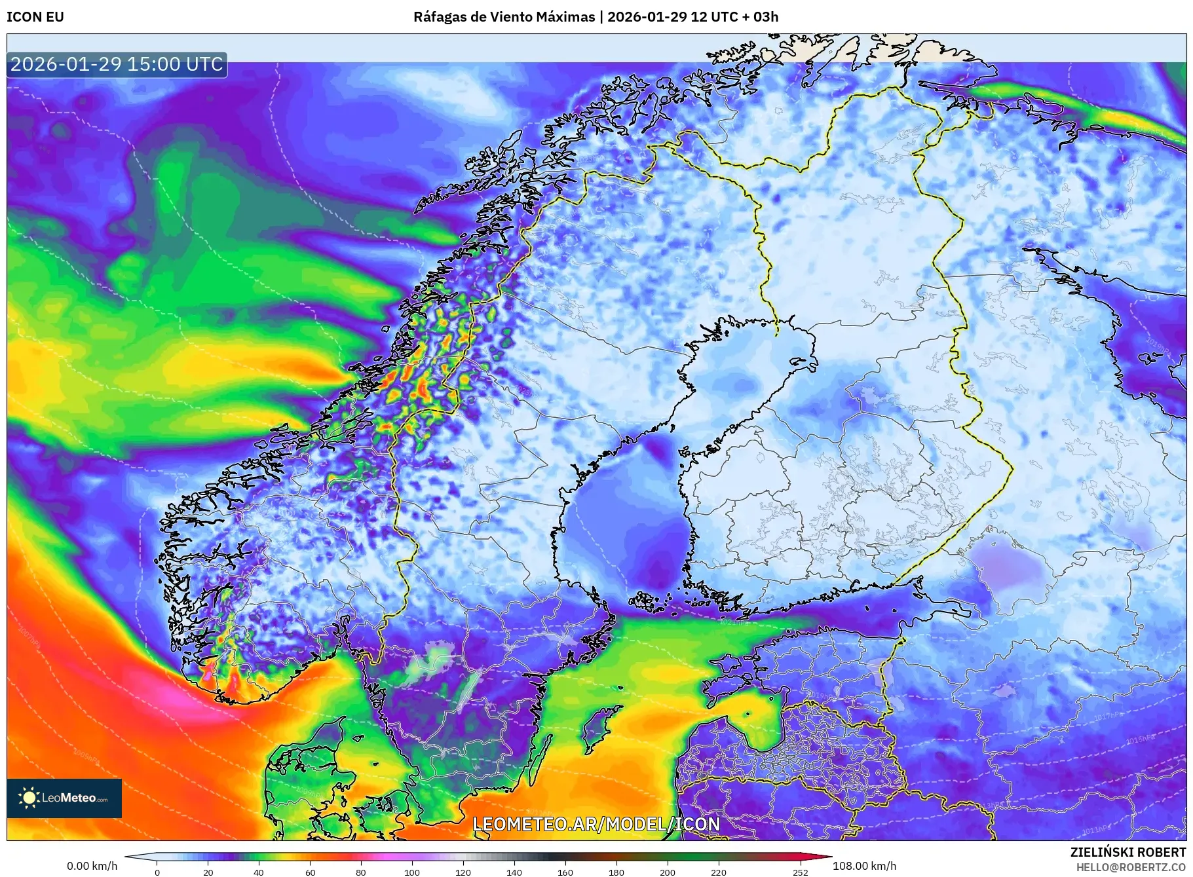Select the ZIELIŃSKI ROBERT author name
Viewport: 1193px width, 877px height.
(x=1127, y=852)
